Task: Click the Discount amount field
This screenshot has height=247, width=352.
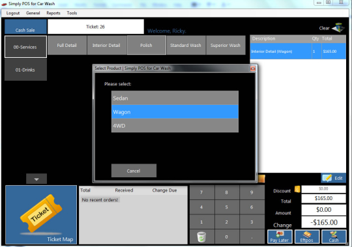Action: click(x=323, y=189)
